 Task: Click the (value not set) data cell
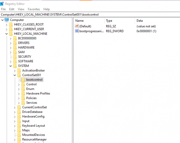146,26
